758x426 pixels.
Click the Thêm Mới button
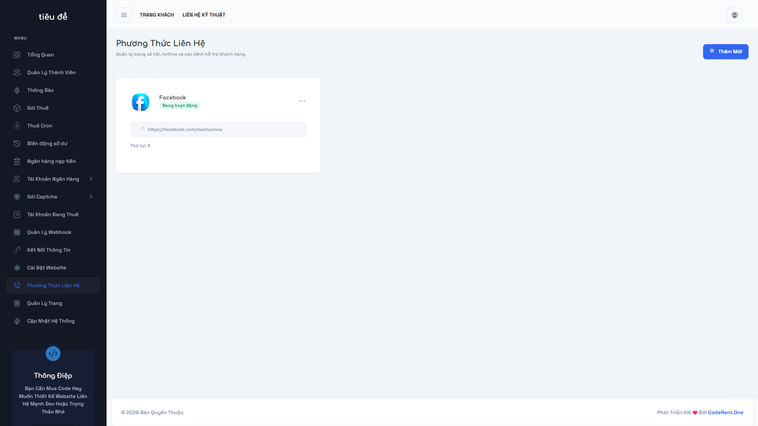coord(725,52)
